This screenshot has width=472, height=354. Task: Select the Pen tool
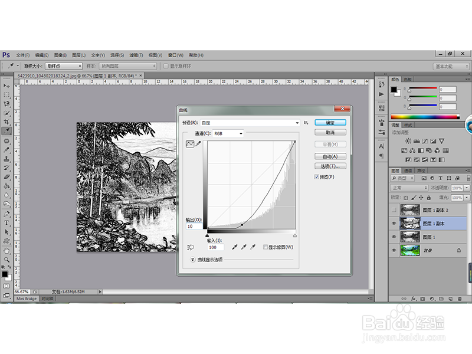[6, 214]
